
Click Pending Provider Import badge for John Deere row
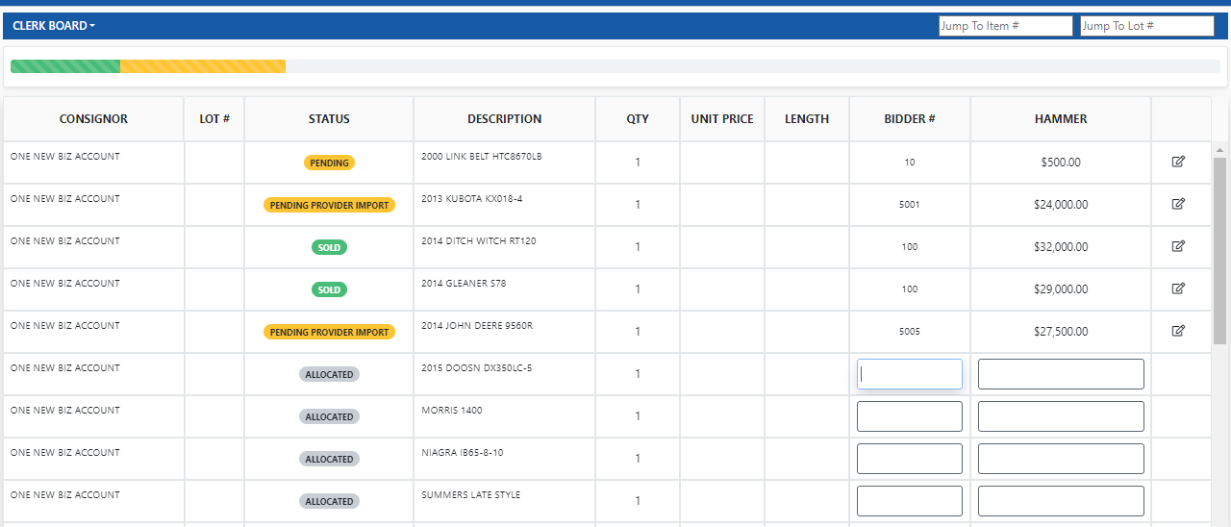(x=329, y=332)
